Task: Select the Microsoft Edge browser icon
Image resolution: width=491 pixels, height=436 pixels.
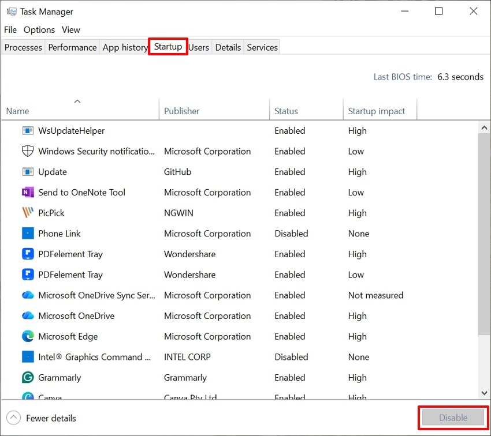Action: coord(27,336)
